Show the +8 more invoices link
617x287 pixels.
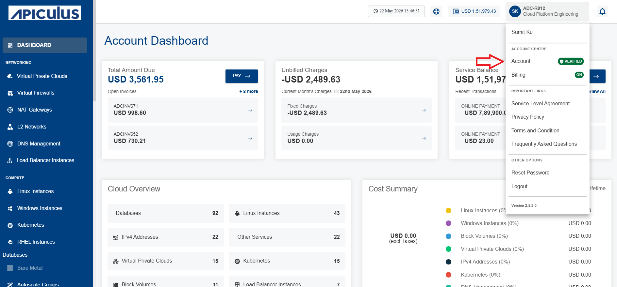point(249,92)
